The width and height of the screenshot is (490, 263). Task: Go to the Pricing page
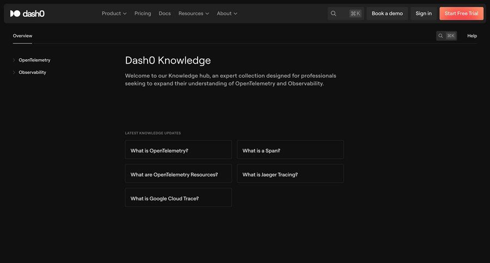(x=143, y=14)
